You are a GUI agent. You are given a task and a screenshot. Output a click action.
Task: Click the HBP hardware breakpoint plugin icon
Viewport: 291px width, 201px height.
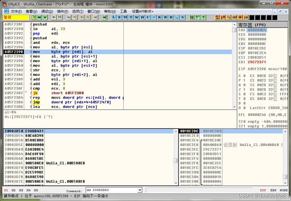point(234,17)
